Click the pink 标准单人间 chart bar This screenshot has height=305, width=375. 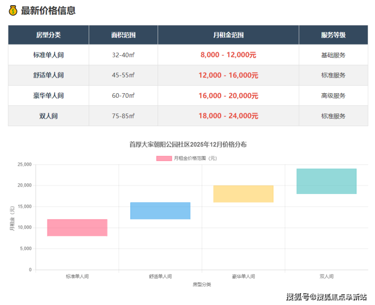pos(77,227)
